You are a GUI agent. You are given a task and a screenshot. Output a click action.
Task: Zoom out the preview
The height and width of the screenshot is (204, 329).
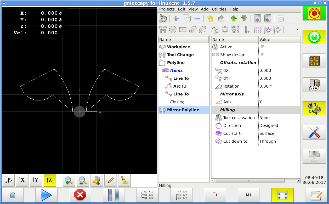pyautogui.click(x=83, y=180)
